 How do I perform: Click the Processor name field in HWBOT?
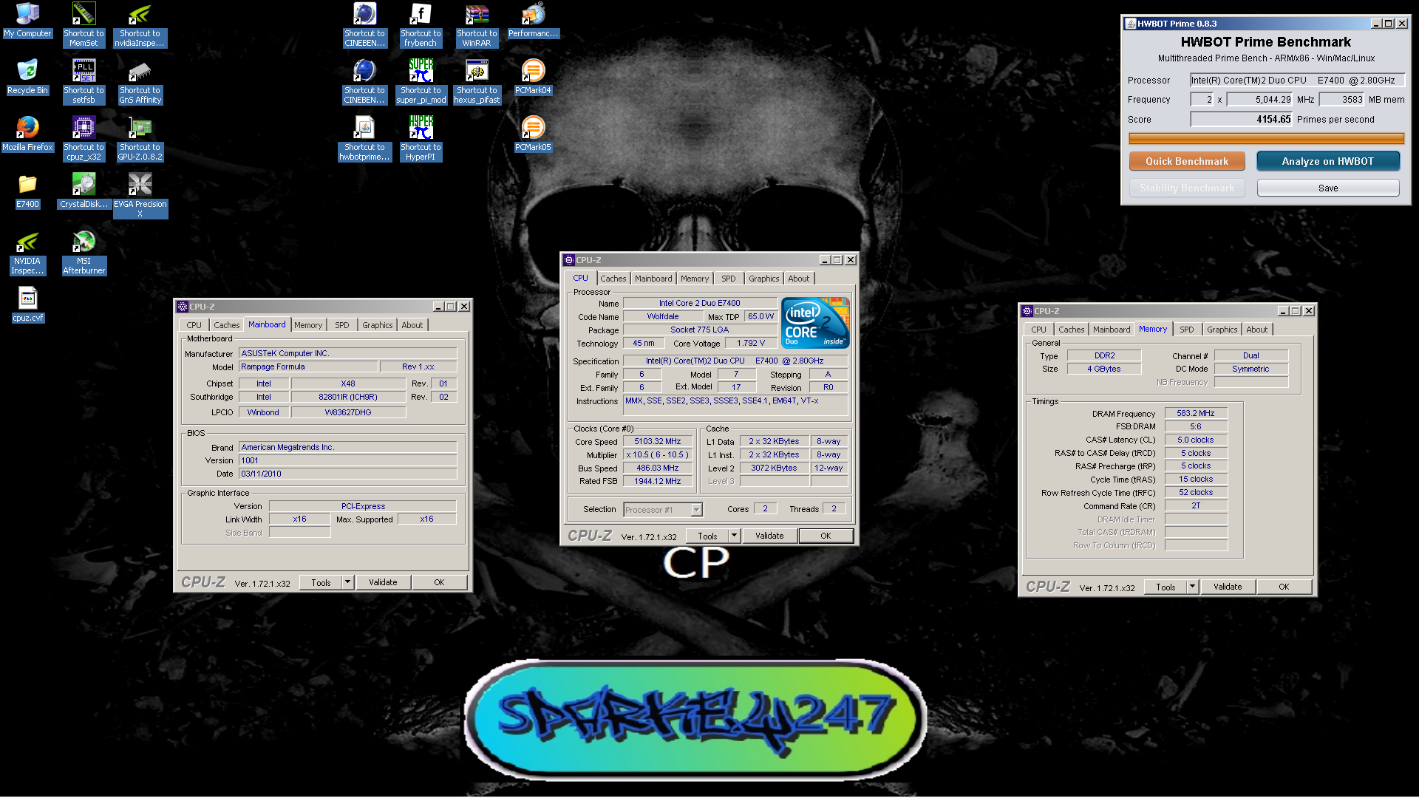pyautogui.click(x=1297, y=81)
